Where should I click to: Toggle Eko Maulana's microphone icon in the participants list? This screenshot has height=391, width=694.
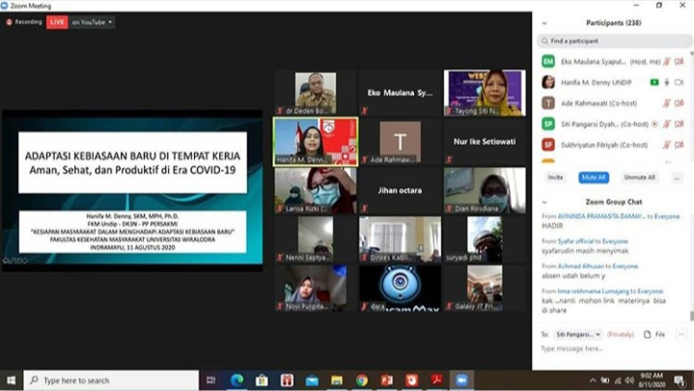(668, 61)
